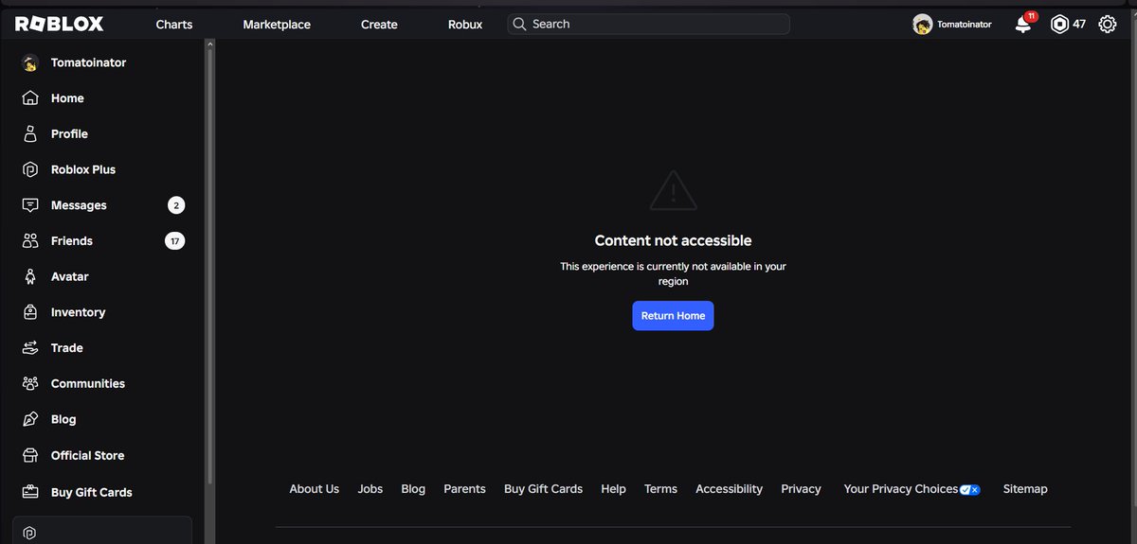The width and height of the screenshot is (1137, 544).
Task: Open footer Buy Gift Cards link
Action: pos(543,489)
